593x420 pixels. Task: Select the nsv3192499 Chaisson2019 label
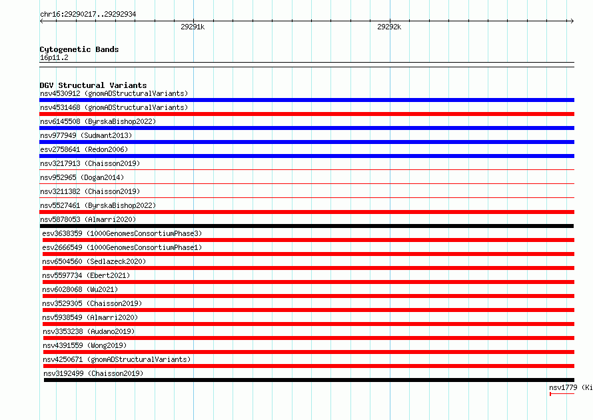click(x=94, y=373)
